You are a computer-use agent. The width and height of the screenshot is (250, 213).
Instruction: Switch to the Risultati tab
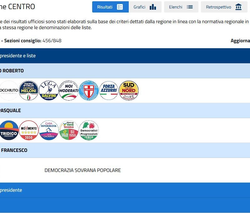[110, 7]
